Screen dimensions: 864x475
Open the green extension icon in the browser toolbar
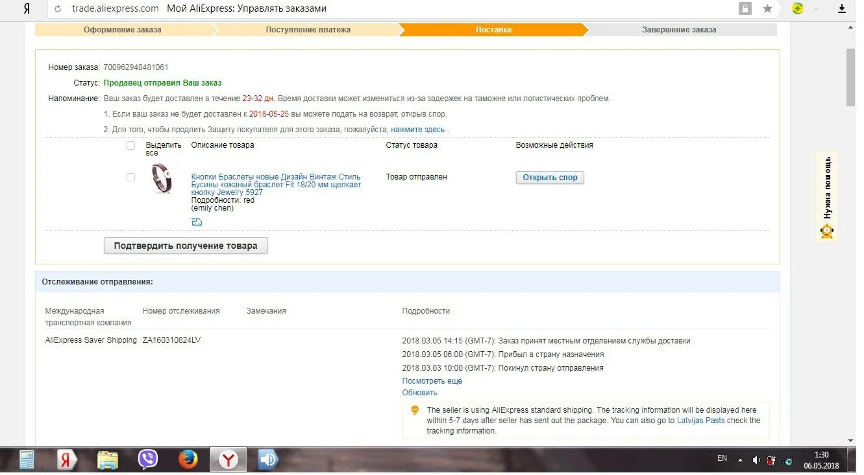[798, 8]
